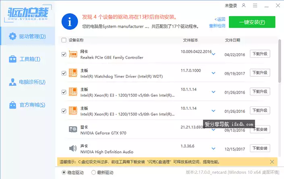Click 下载升级 for Realtek PCIe GBE
This screenshot has width=284, height=179.
(260, 54)
